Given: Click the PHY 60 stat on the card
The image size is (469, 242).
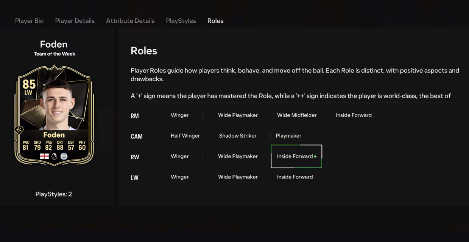Looking at the screenshot, I should 82,146.
